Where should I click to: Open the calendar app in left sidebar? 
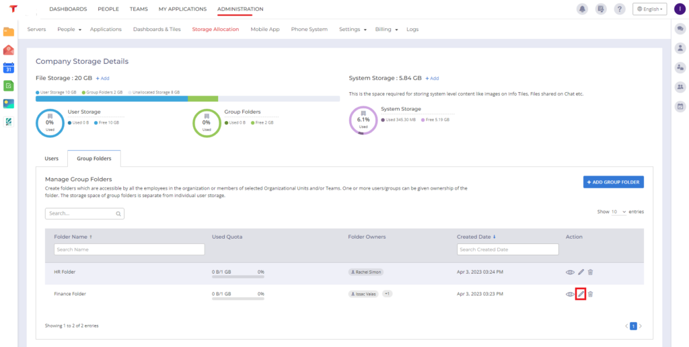click(x=8, y=68)
